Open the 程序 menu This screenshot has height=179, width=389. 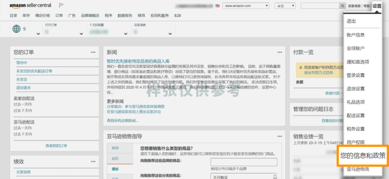pyautogui.click(x=108, y=15)
